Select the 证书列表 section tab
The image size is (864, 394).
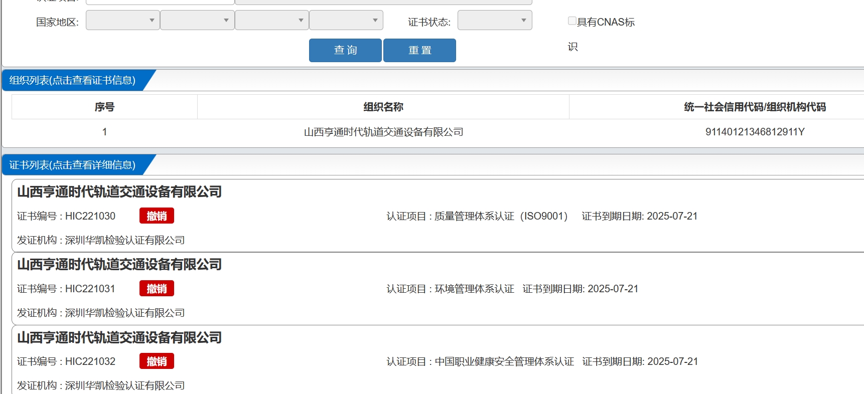tap(73, 165)
